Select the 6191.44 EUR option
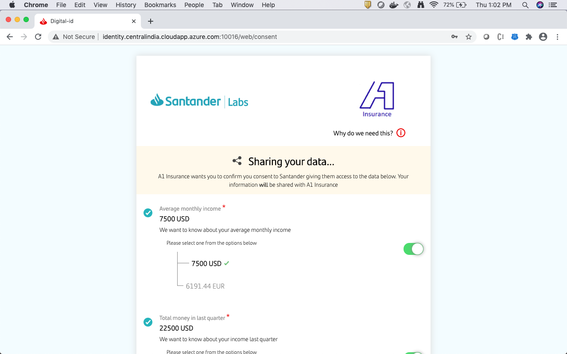The image size is (567, 354). [x=205, y=286]
